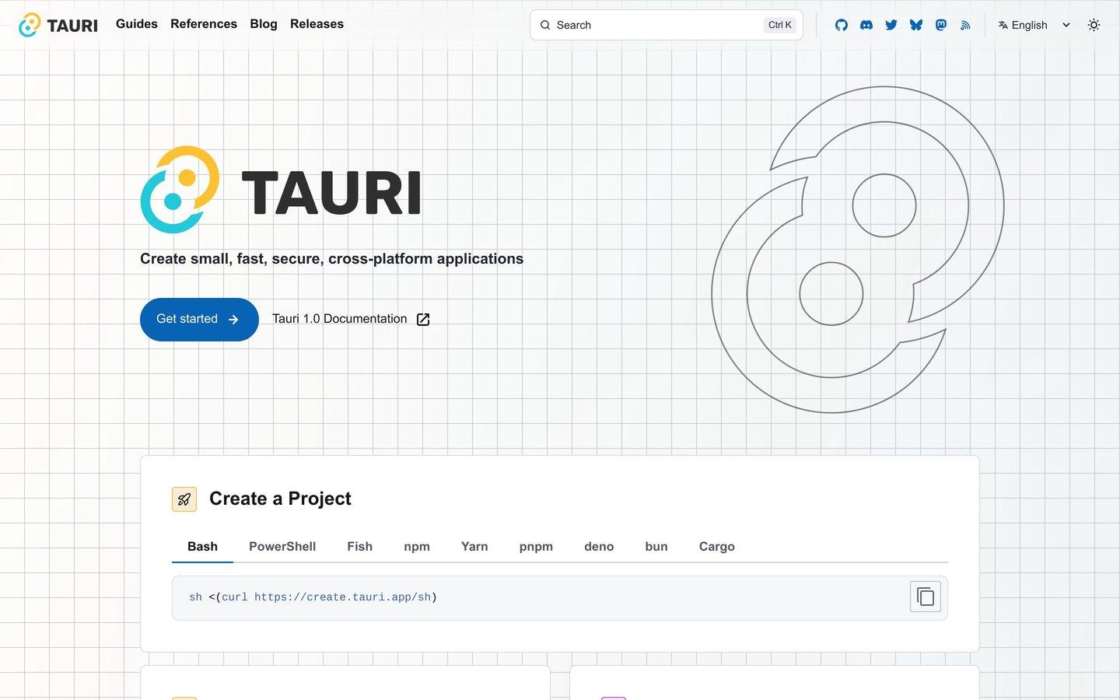Switch to the pnpm tab
This screenshot has width=1120, height=700.
pyautogui.click(x=536, y=547)
